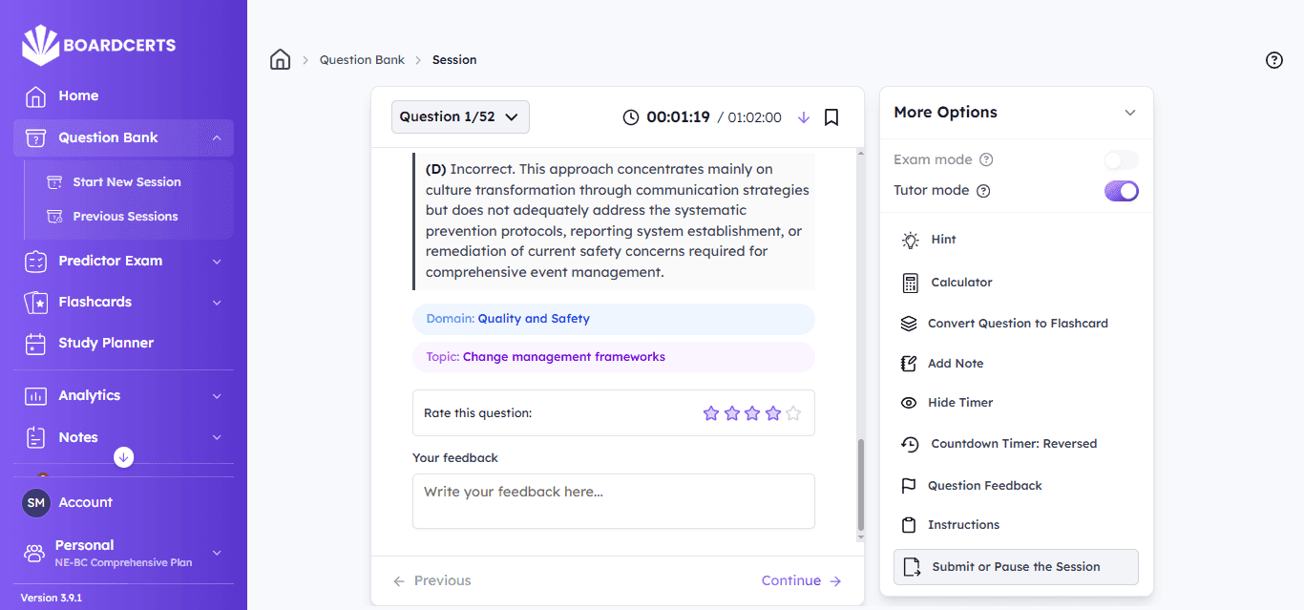Select Start New Session in sidebar

126,182
